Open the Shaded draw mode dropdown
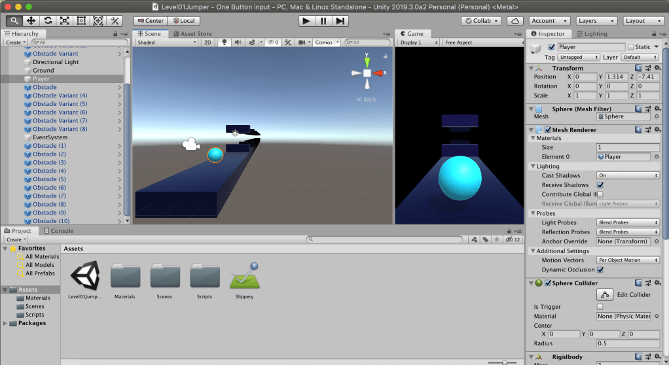Image resolution: width=669 pixels, height=365 pixels. click(x=166, y=43)
